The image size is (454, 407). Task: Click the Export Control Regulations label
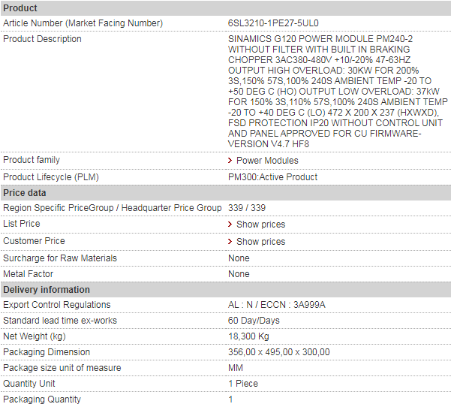[57, 305]
